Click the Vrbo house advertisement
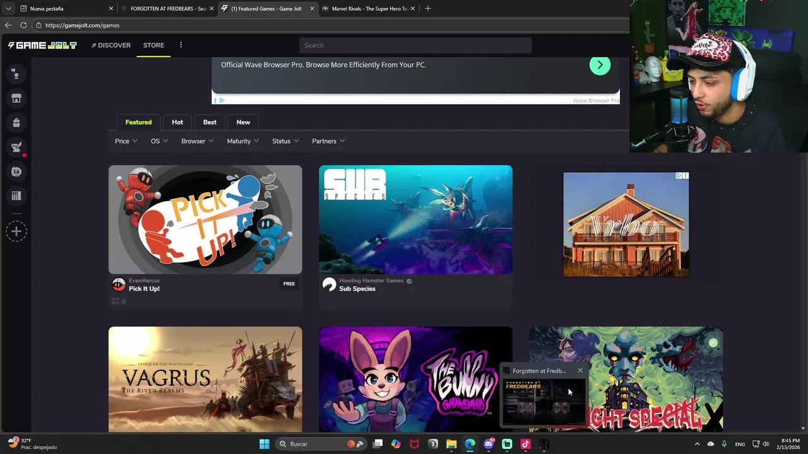 pos(626,224)
